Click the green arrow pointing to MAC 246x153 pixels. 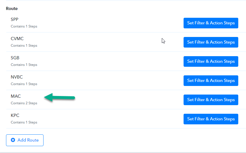60,97
